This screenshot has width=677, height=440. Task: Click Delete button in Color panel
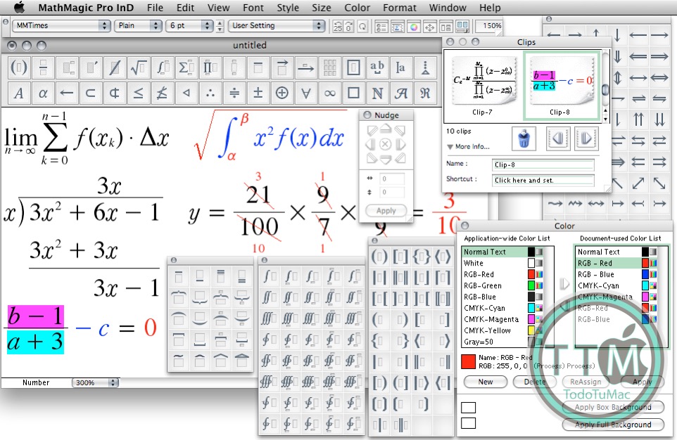535,382
